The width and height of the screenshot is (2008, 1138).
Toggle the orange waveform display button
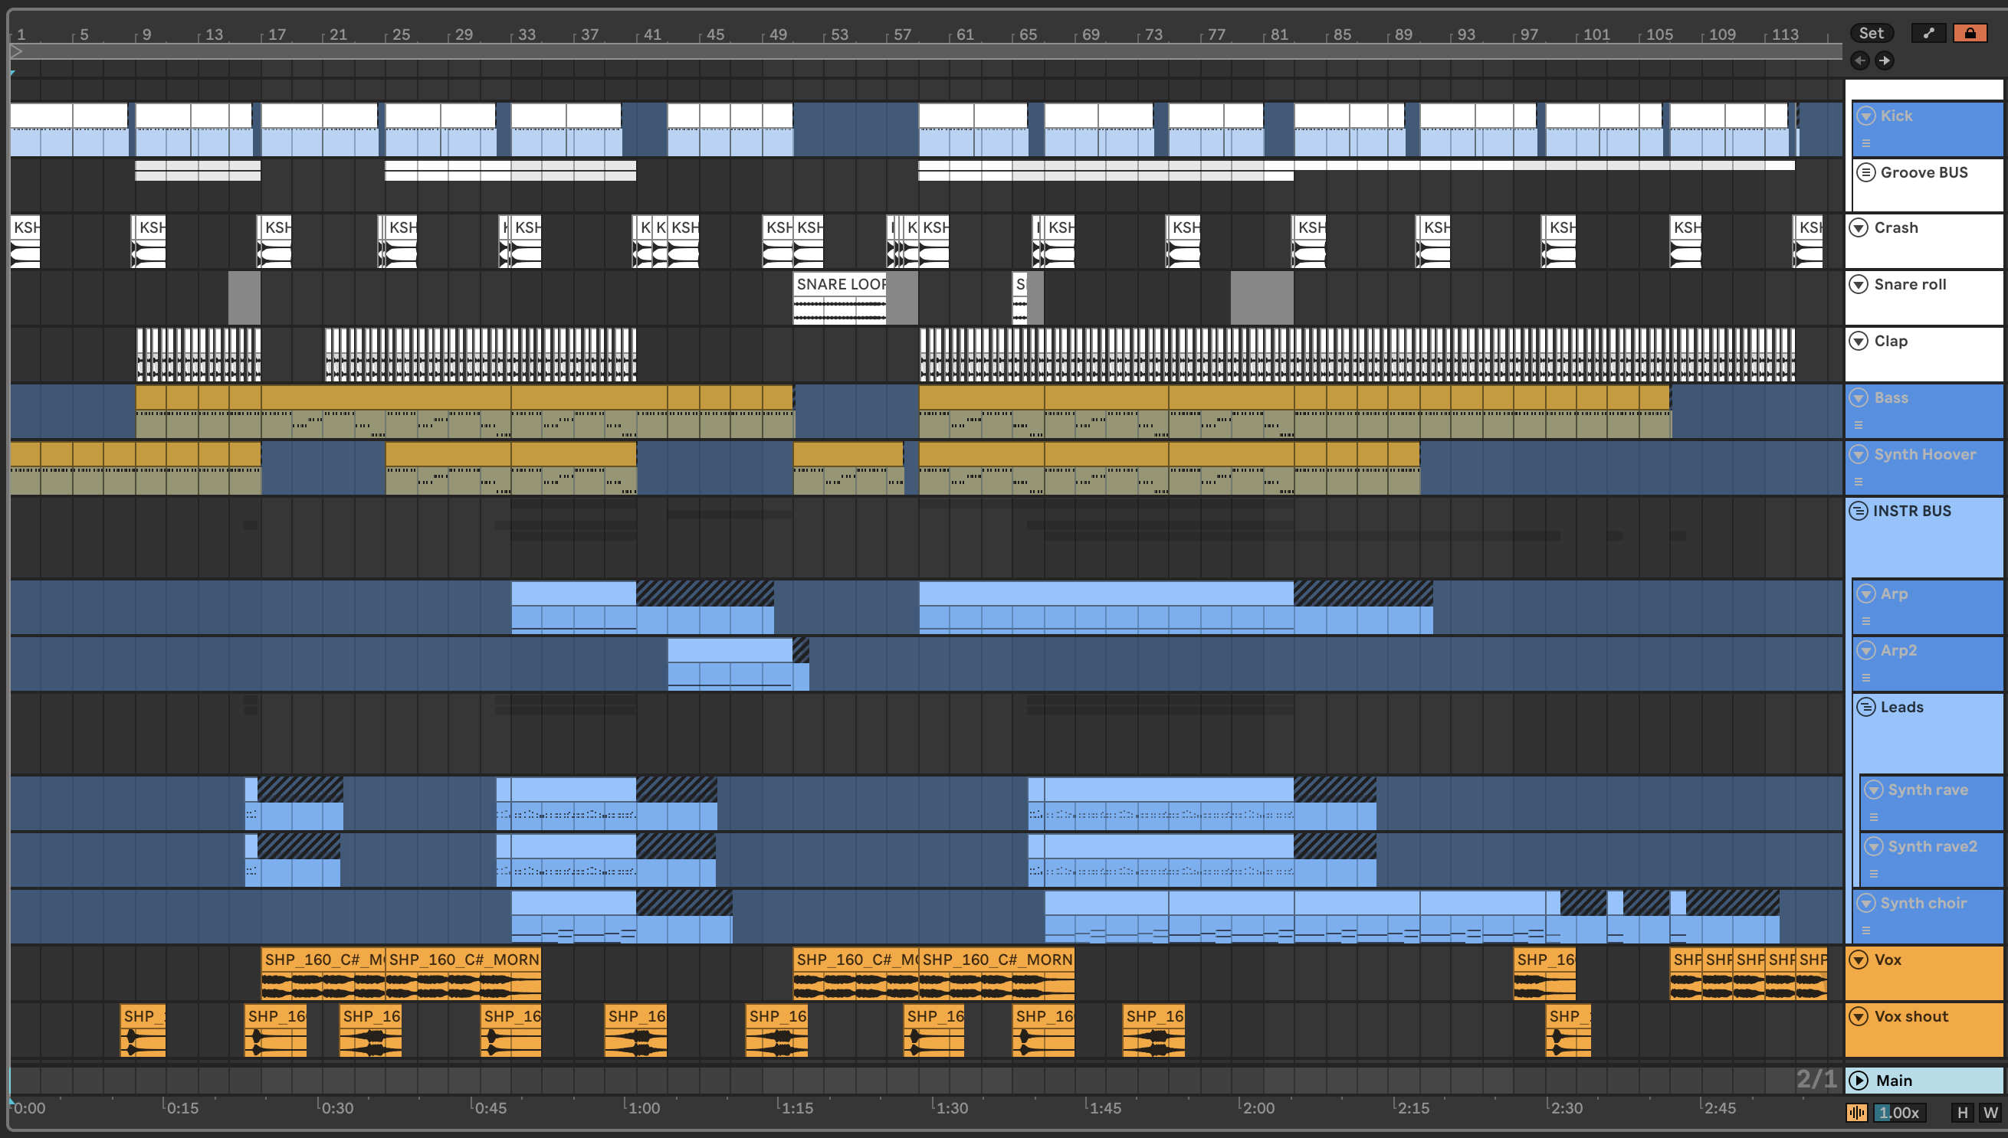(x=1856, y=1112)
